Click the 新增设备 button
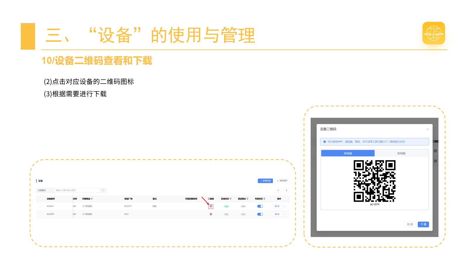Image resolution: width=468 pixels, height=263 pixels. 265,181
